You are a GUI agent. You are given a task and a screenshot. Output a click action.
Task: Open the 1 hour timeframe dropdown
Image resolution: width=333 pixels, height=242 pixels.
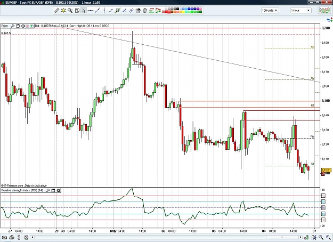300,11
